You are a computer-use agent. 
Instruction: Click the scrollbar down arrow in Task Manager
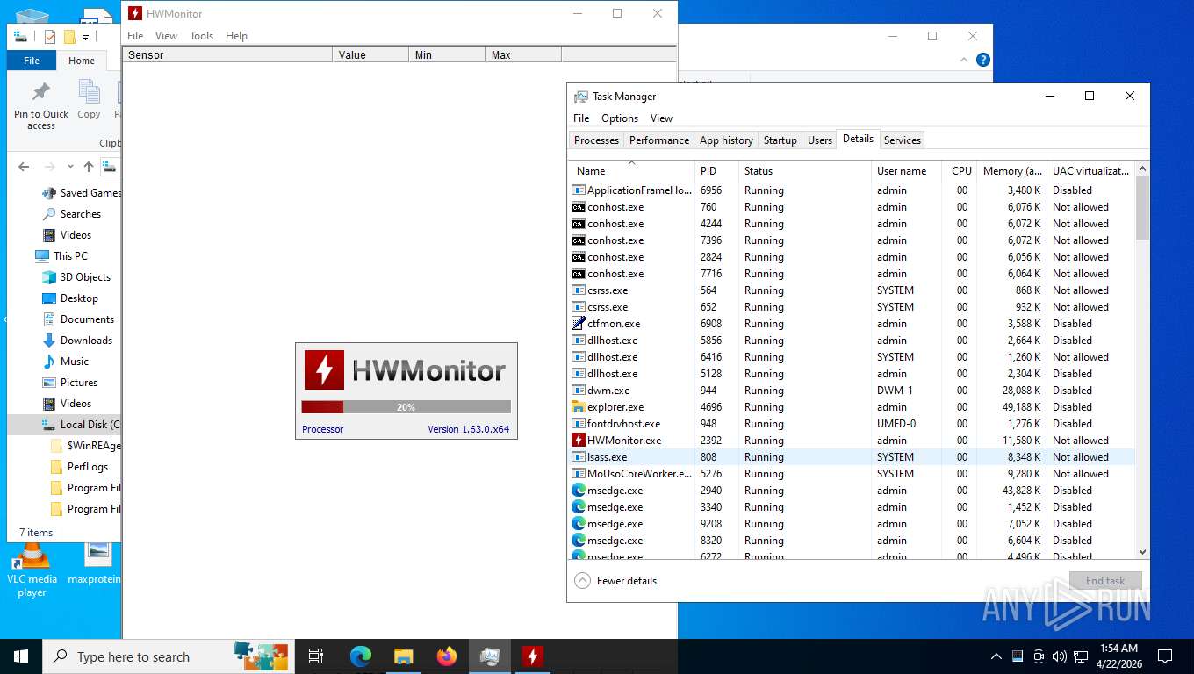(x=1142, y=552)
